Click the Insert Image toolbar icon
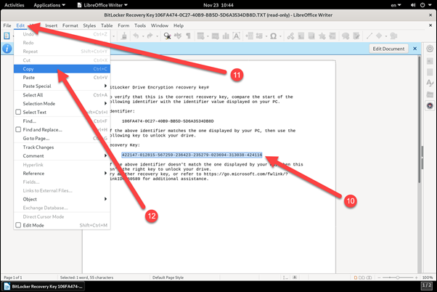Viewport: 437px width, 292px height. point(215,36)
